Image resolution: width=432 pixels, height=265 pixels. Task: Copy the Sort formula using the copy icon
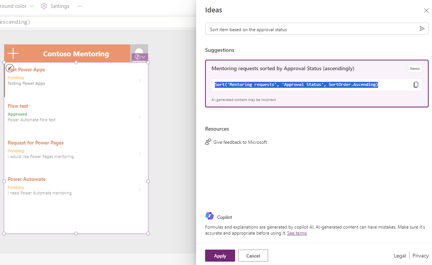click(x=416, y=84)
